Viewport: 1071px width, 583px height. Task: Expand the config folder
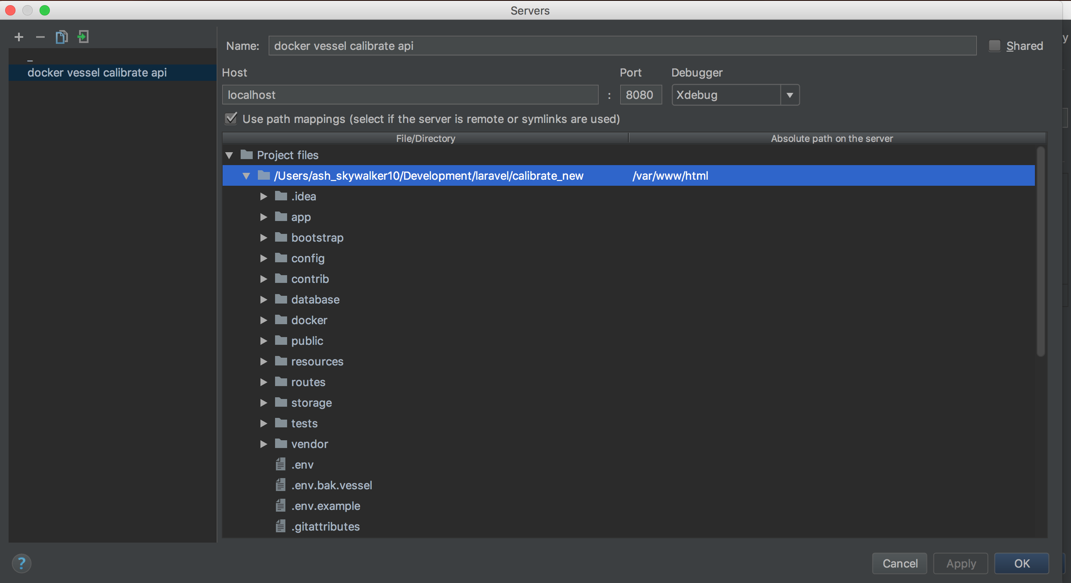point(263,258)
